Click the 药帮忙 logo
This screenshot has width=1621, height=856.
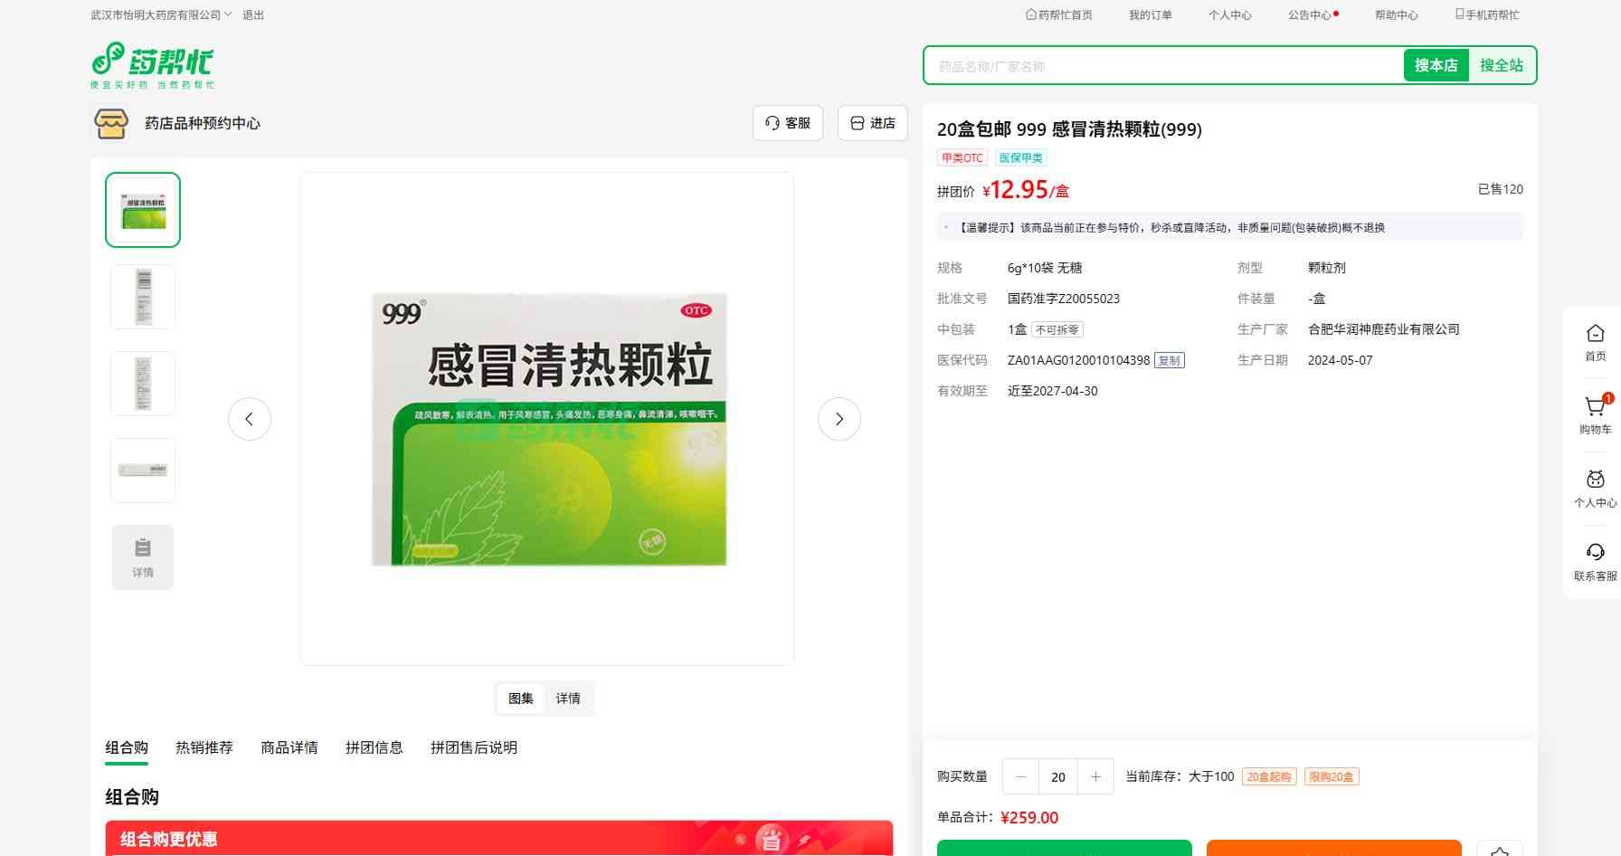(x=152, y=65)
